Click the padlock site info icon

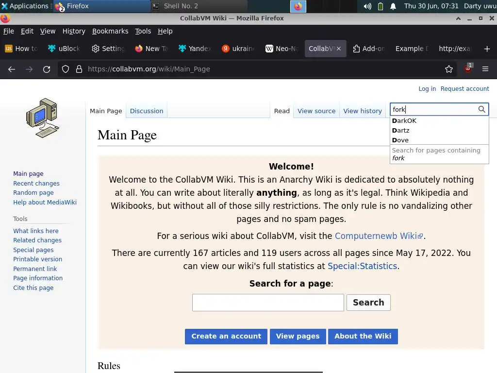click(x=79, y=69)
